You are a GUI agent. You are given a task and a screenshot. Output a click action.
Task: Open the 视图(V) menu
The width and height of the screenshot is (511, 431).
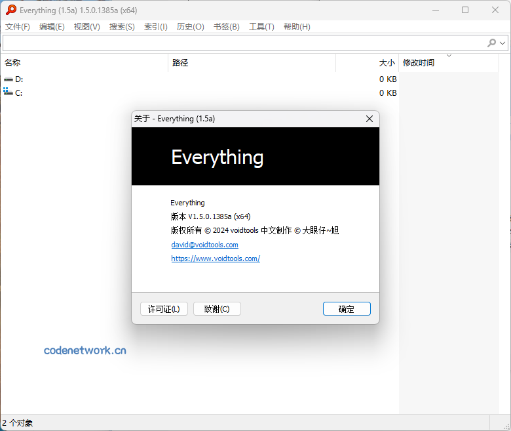point(86,27)
